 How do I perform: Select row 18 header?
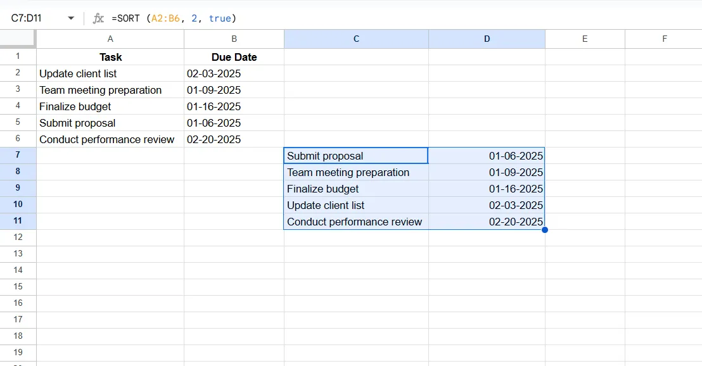(18, 336)
